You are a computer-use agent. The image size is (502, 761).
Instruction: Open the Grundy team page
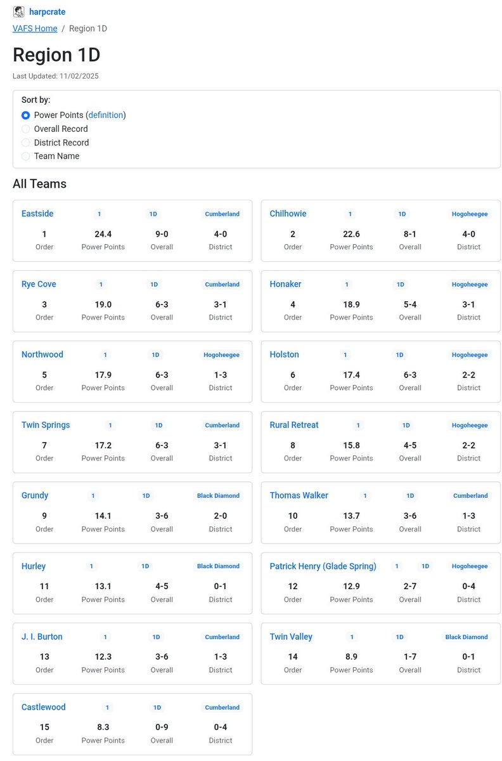click(x=35, y=495)
